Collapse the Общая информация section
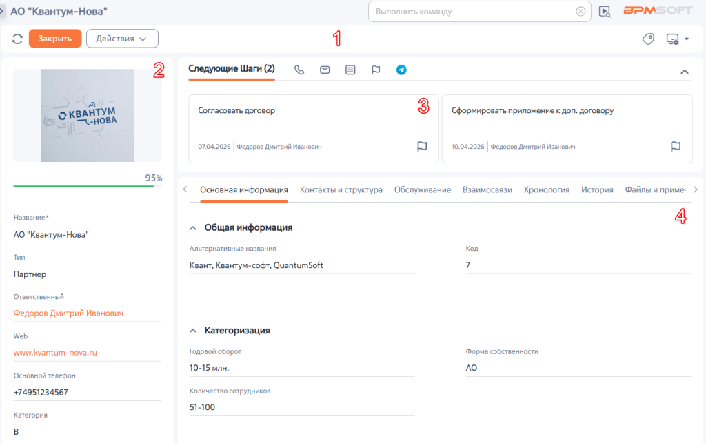The width and height of the screenshot is (706, 443). coord(193,229)
